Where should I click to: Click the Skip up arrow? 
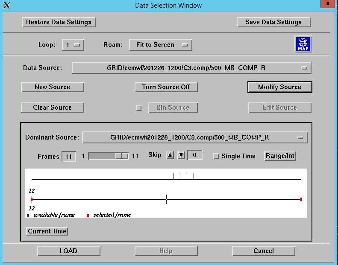pyautogui.click(x=170, y=155)
